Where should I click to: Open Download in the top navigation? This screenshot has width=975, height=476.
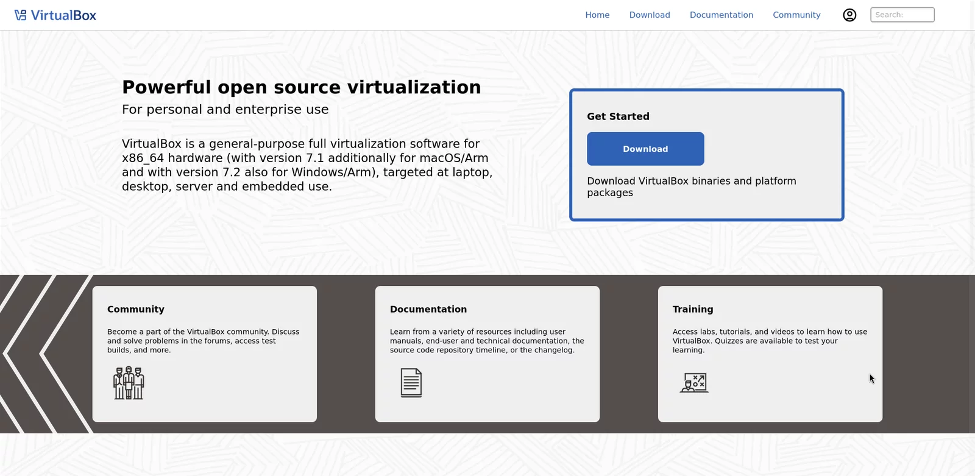[x=650, y=15]
